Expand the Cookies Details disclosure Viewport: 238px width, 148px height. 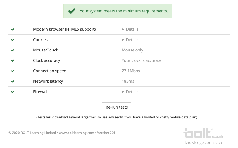(130, 40)
